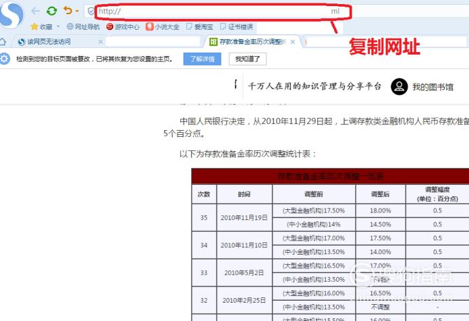
Task: Click the (中小金融机构)14% cell
Action: point(314,224)
